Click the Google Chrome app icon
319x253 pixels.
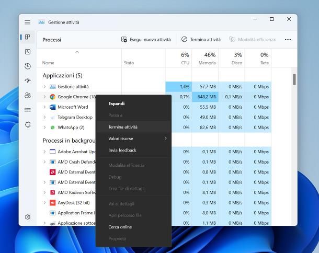[x=52, y=97]
